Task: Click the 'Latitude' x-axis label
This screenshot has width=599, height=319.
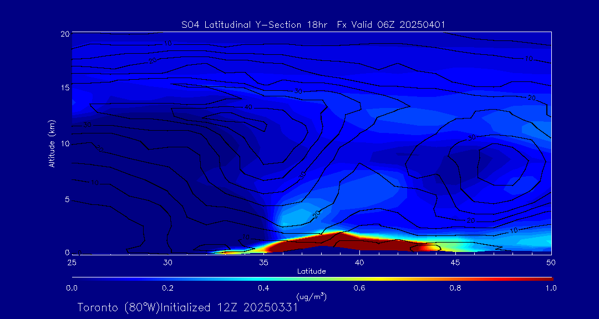Action: (312, 271)
